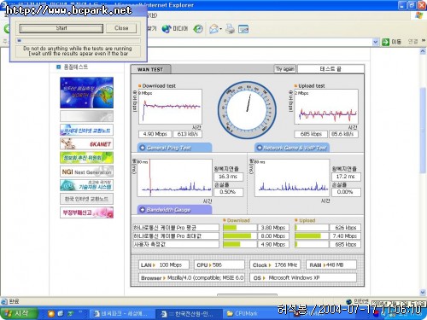Click the pink flower banner at sidebar bottom

pos(86,212)
